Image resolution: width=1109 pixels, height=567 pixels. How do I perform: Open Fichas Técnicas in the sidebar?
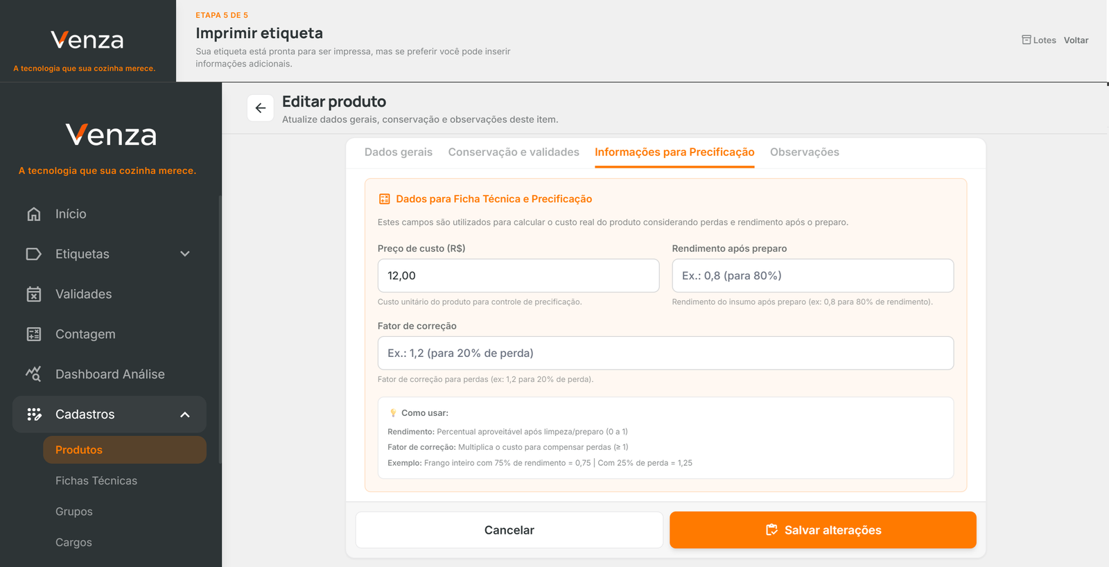pyautogui.click(x=96, y=481)
